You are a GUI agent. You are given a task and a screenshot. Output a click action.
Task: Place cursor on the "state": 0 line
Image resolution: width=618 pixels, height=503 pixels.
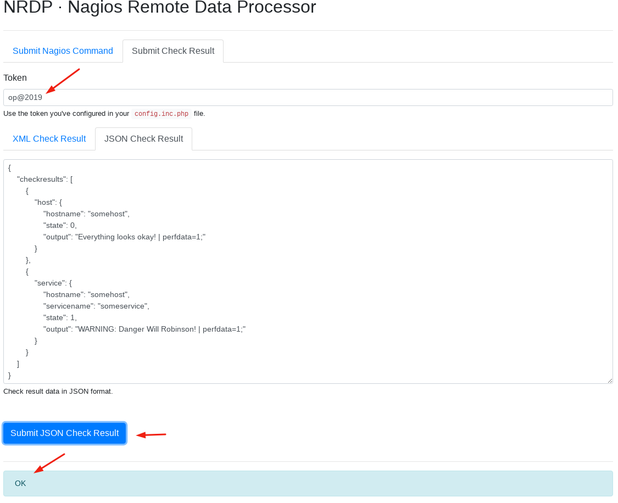click(x=60, y=225)
